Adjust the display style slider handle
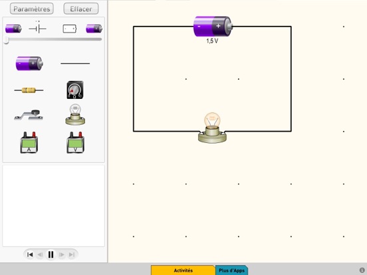Viewport: 367px width, 275px height. pyautogui.click(x=7, y=40)
